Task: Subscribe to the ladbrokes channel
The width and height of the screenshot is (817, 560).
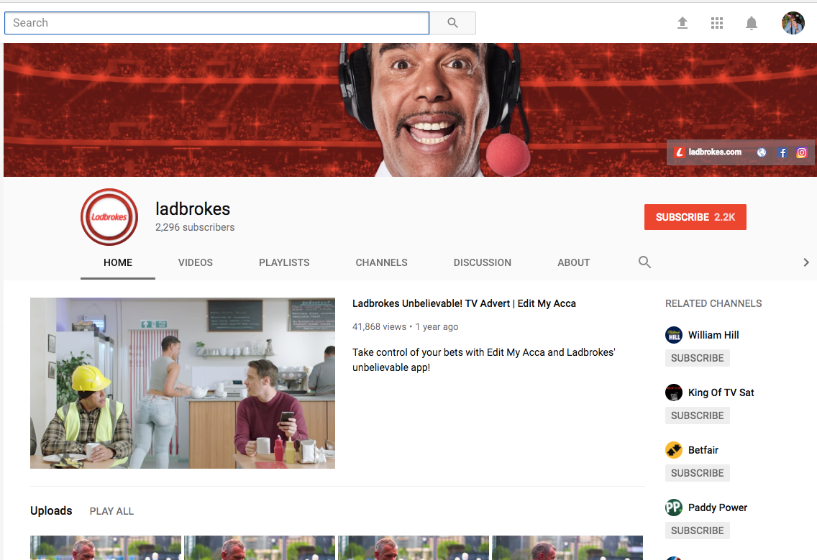Action: tap(695, 217)
